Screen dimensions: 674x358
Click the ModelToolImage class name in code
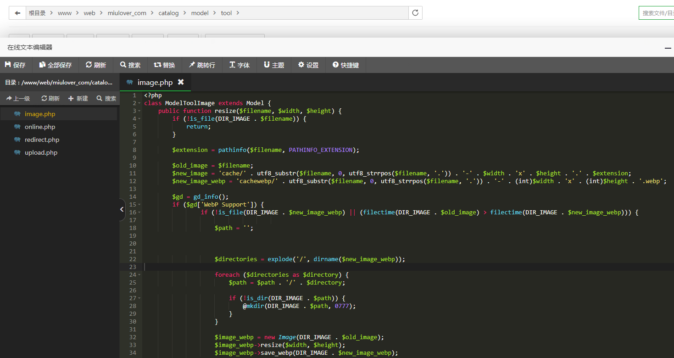[x=190, y=103]
